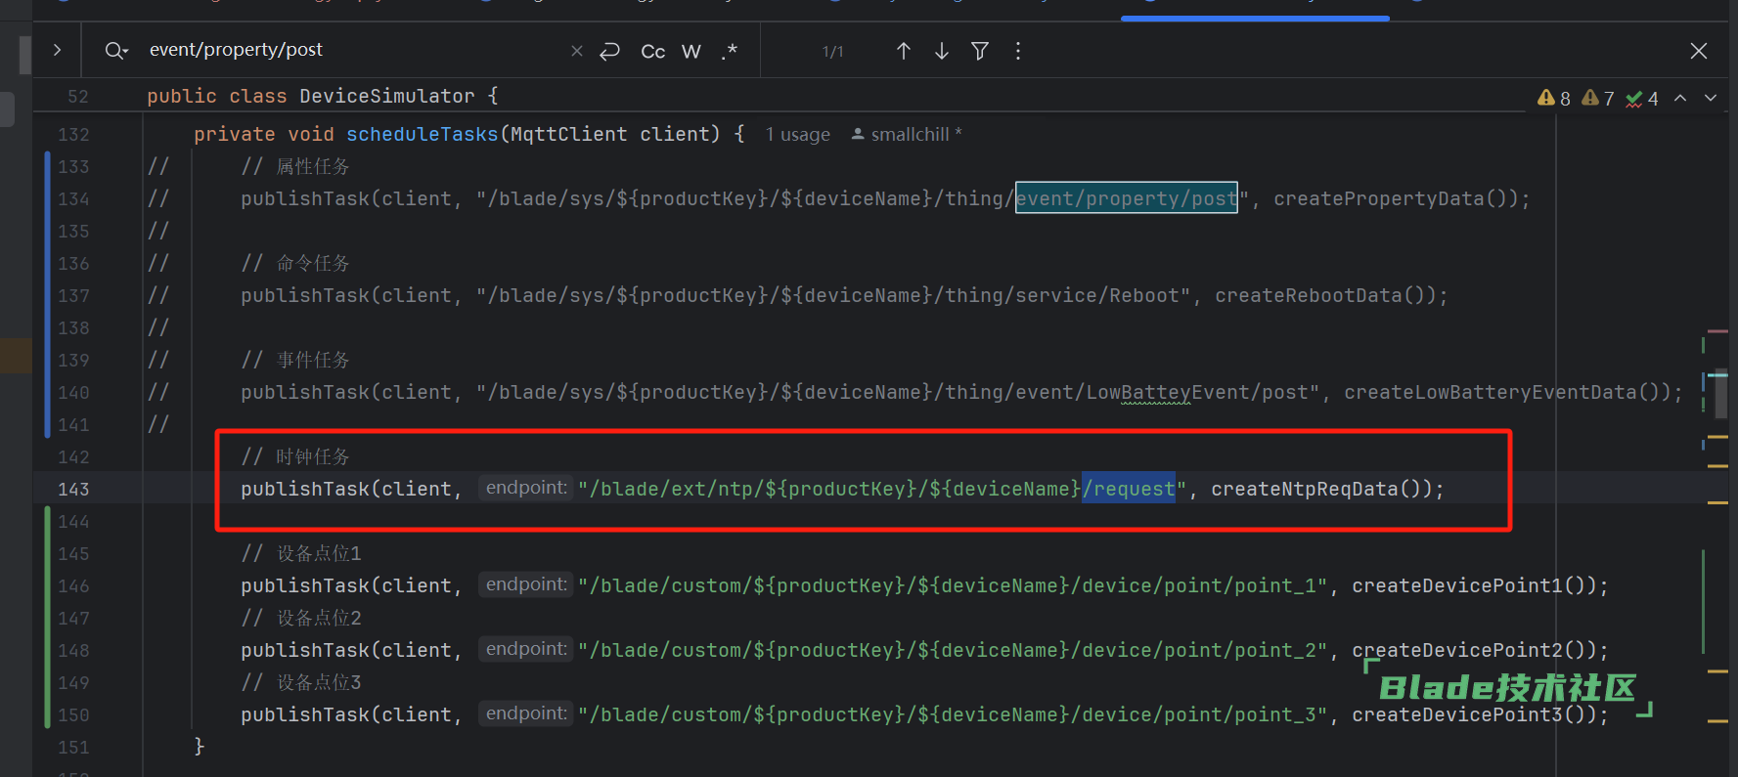This screenshot has width=1738, height=777.
Task: Clear the search text with the x icon
Action: 577,51
